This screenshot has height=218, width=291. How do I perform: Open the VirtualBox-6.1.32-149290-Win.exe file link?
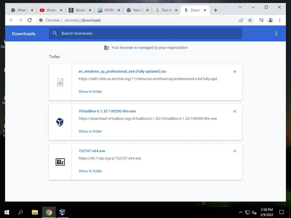(107, 111)
